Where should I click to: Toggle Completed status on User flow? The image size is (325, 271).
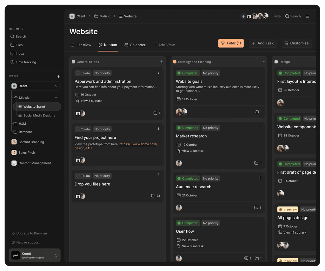coord(188,223)
